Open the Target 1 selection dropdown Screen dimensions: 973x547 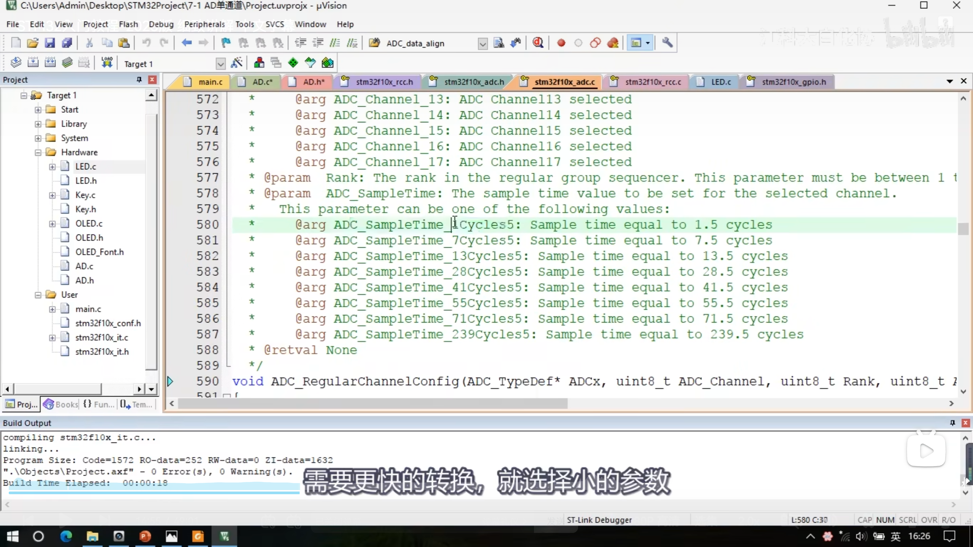click(220, 64)
